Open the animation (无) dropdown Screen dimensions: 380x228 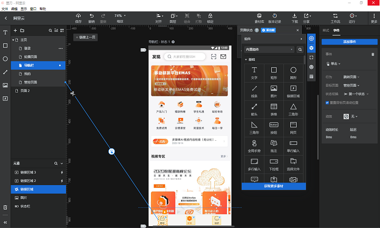coord(350,116)
